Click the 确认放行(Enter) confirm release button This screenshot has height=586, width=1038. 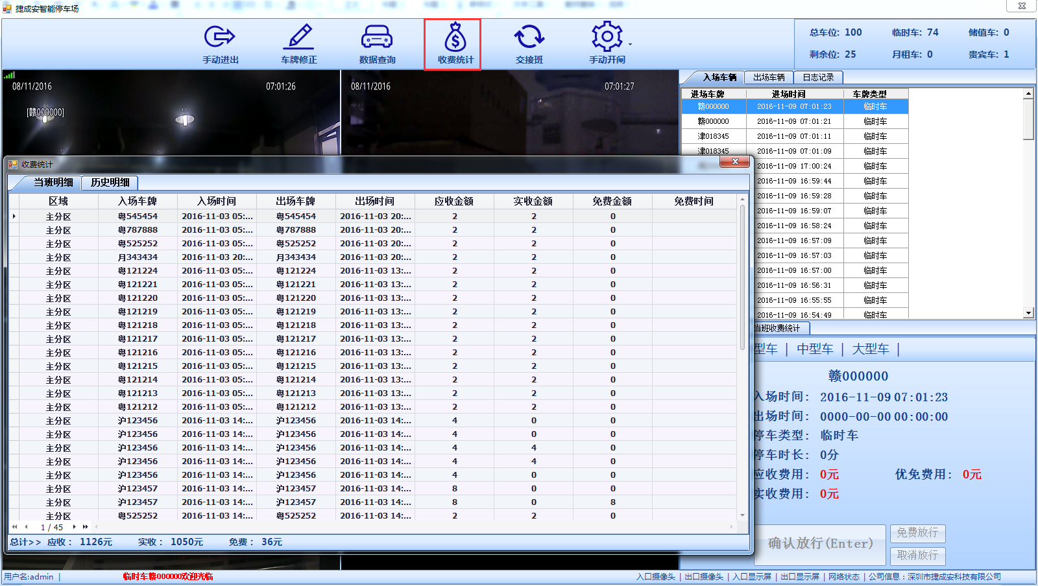pyautogui.click(x=821, y=544)
